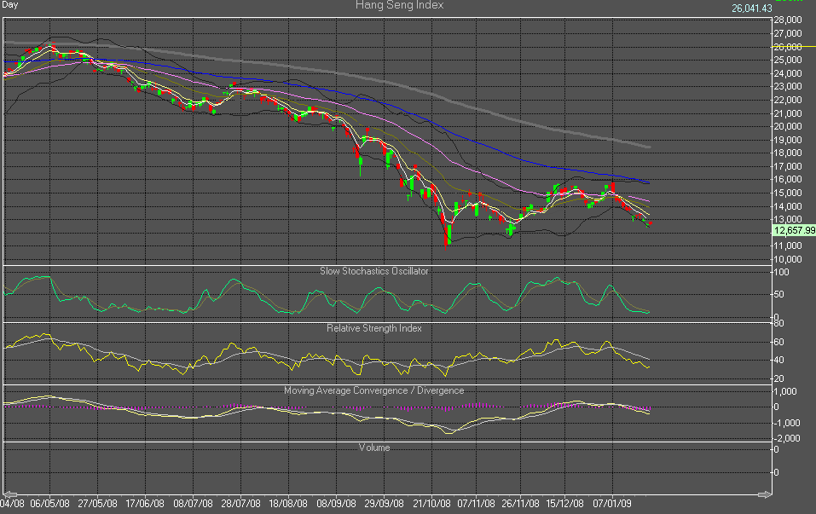Click the "26,041.43" value at top right
816x514 pixels.
pos(752,9)
